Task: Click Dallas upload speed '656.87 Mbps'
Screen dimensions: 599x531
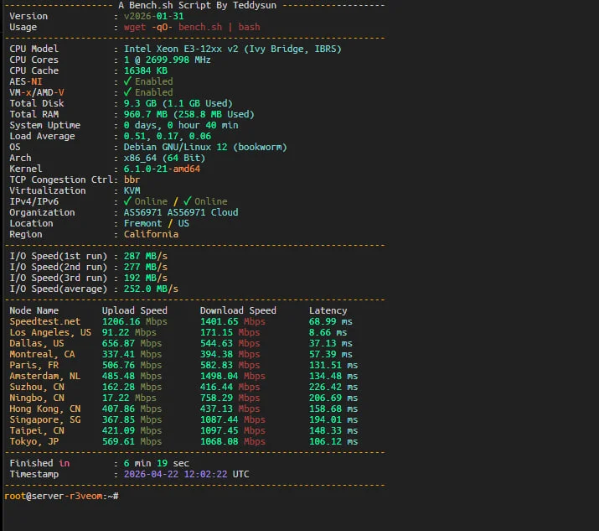Action: [x=132, y=343]
